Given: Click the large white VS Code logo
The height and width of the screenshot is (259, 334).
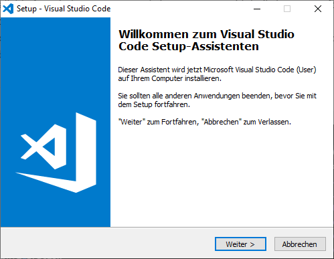Looking at the screenshot, I should tap(56, 153).
